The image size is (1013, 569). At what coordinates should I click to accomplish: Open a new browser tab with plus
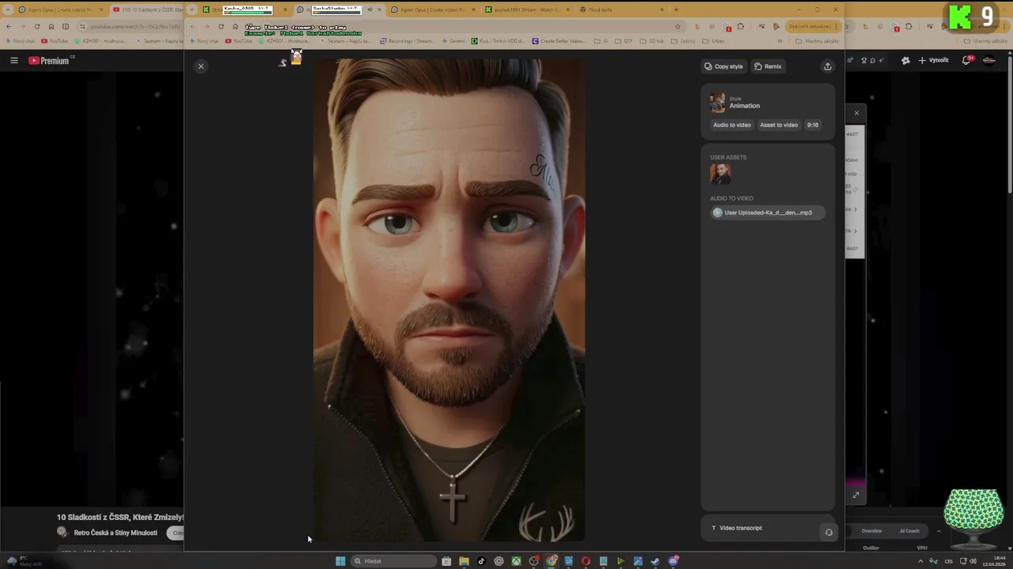point(676,9)
